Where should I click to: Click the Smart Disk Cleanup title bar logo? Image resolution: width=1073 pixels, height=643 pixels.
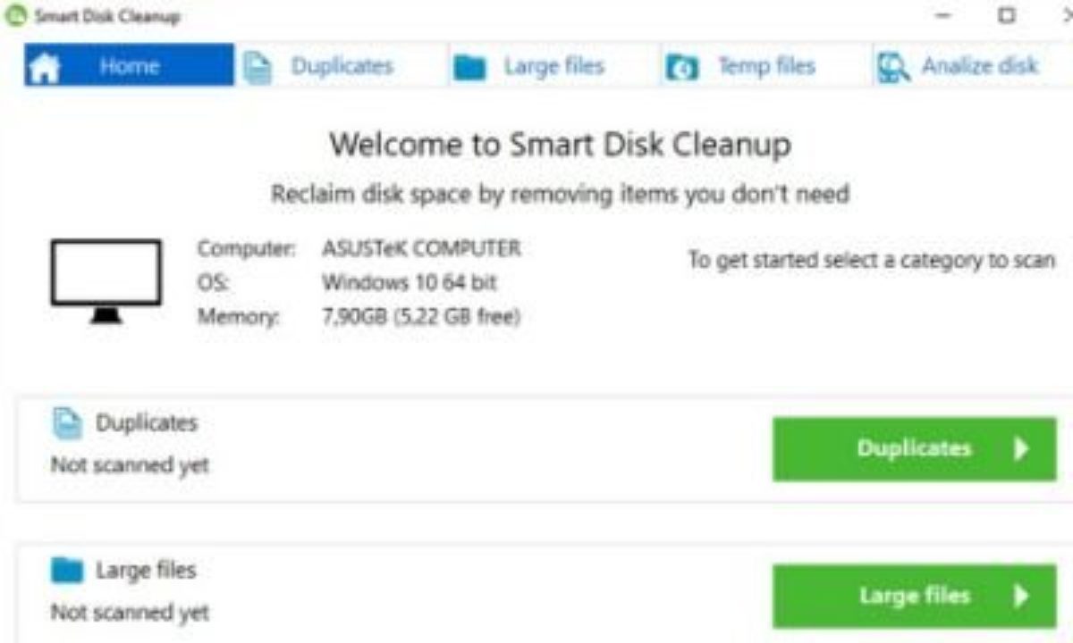click(x=14, y=16)
